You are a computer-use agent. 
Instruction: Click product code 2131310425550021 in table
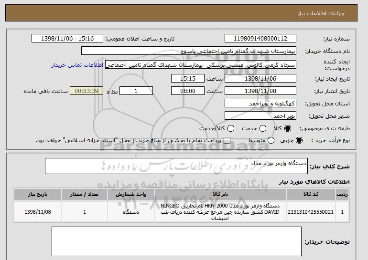[x=311, y=211]
